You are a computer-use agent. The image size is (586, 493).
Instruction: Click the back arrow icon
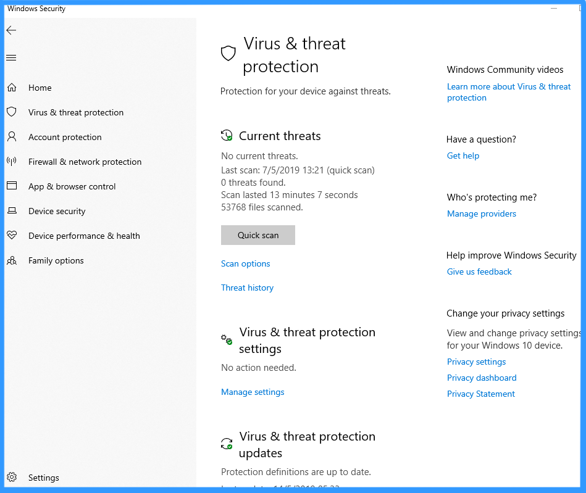[x=11, y=30]
